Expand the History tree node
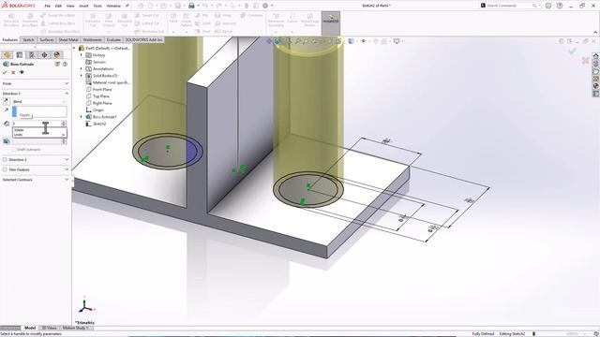Screen dimensions: 600x337 point(82,55)
